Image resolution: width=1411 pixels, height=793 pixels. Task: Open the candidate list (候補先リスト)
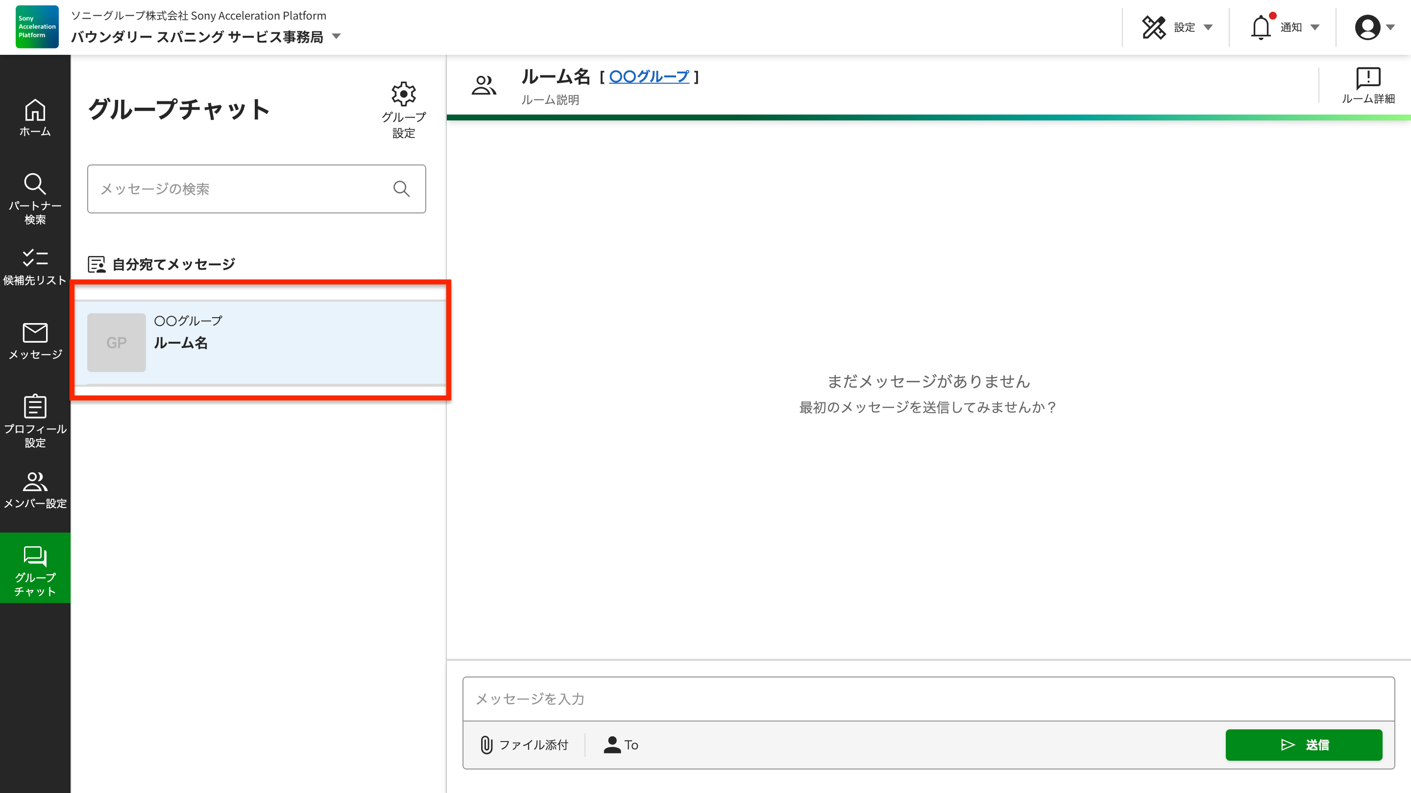click(x=35, y=267)
